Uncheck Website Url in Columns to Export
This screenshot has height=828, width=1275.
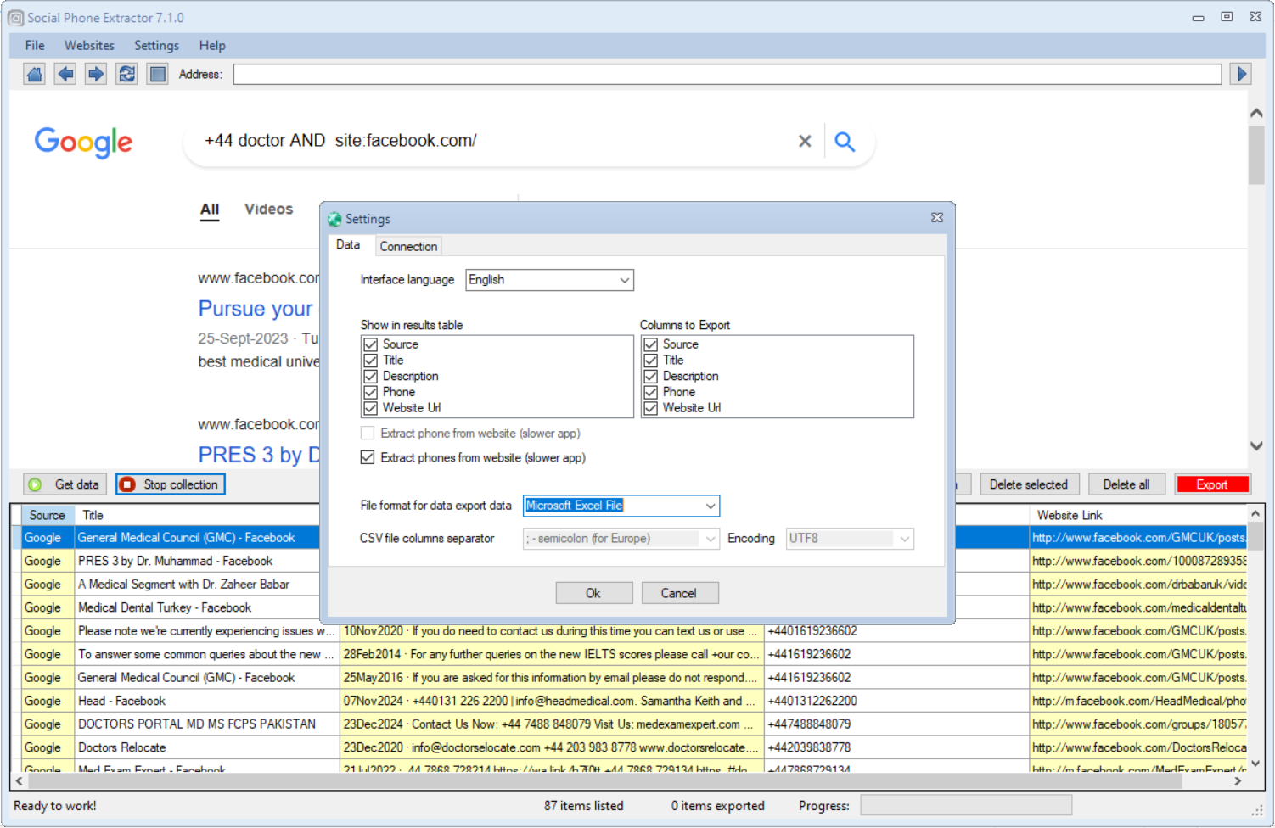tap(651, 408)
